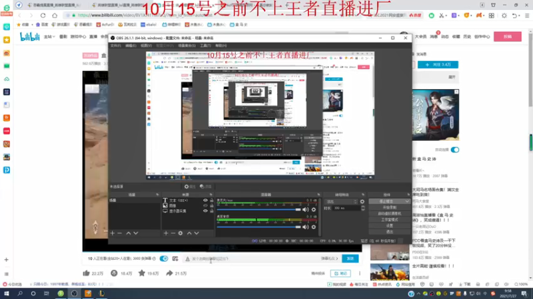The height and width of the screenshot is (299, 533).
Task: Pop out the Audio Mixer dock
Action: coord(318,195)
